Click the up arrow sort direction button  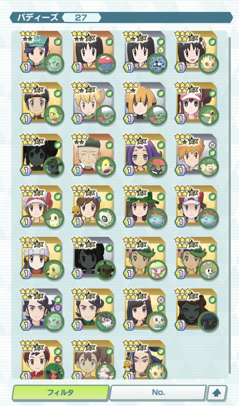217,393
